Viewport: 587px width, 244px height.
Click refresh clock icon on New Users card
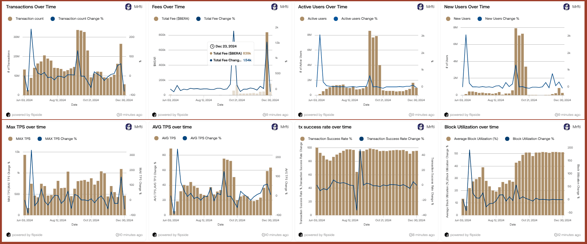click(x=557, y=115)
